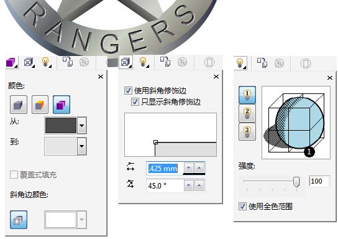The height and width of the screenshot is (239, 338).
Task: Decrease bevel angle with down arrow
Action: [189, 185]
